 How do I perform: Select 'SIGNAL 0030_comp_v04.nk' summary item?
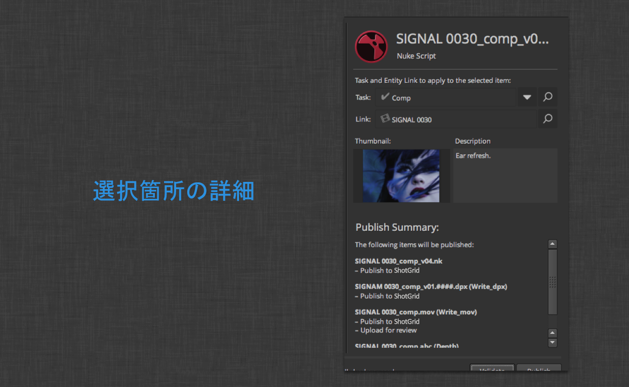point(399,261)
